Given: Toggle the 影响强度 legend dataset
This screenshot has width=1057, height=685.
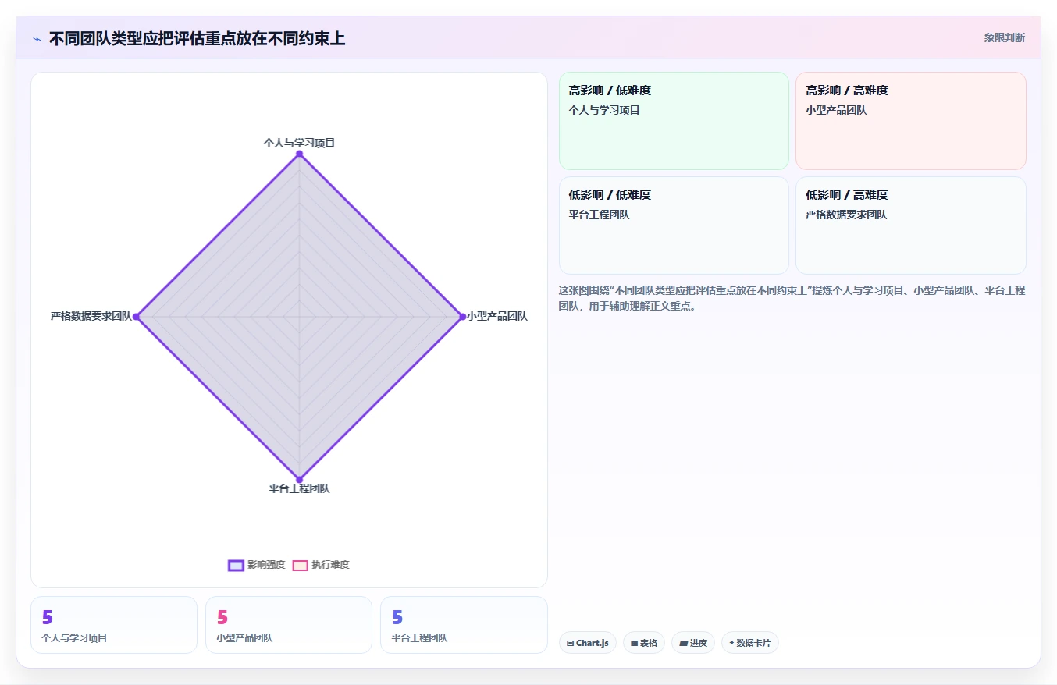Looking at the screenshot, I should pyautogui.click(x=257, y=565).
